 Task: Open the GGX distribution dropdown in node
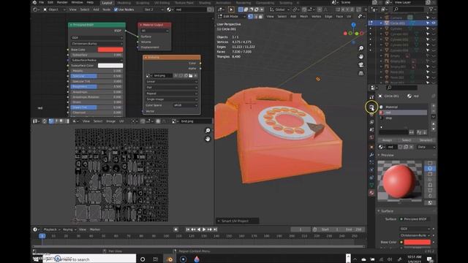(x=97, y=38)
